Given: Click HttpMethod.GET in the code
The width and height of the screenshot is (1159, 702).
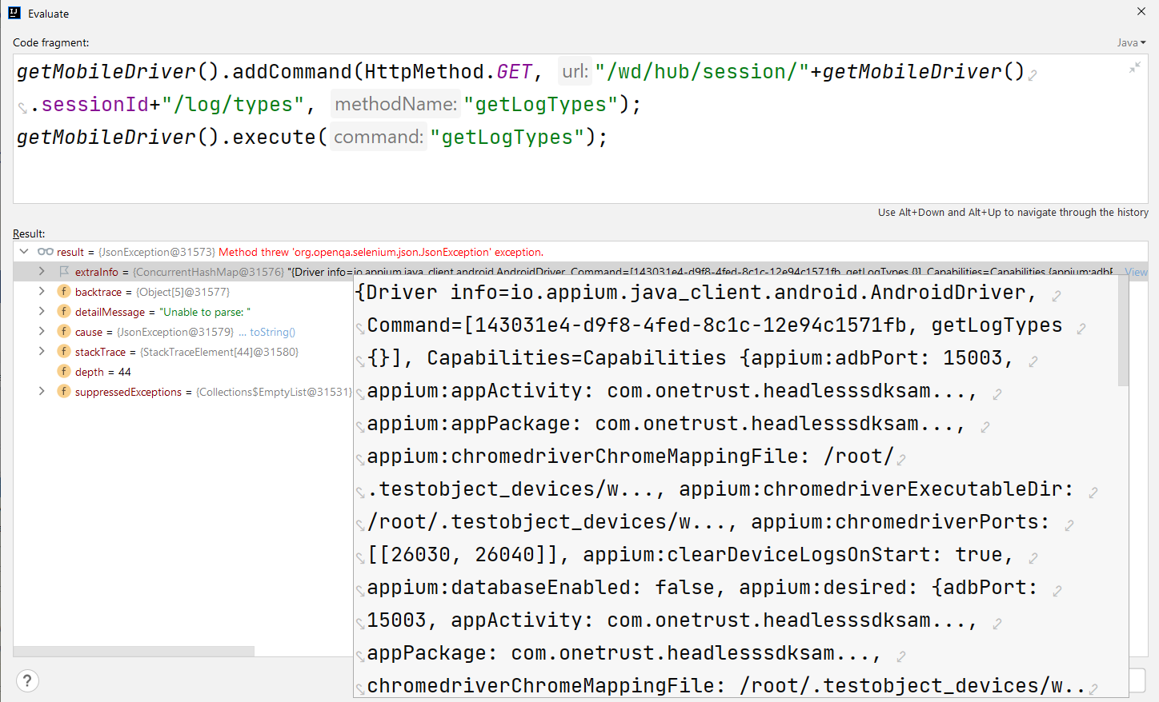Looking at the screenshot, I should pyautogui.click(x=448, y=72).
